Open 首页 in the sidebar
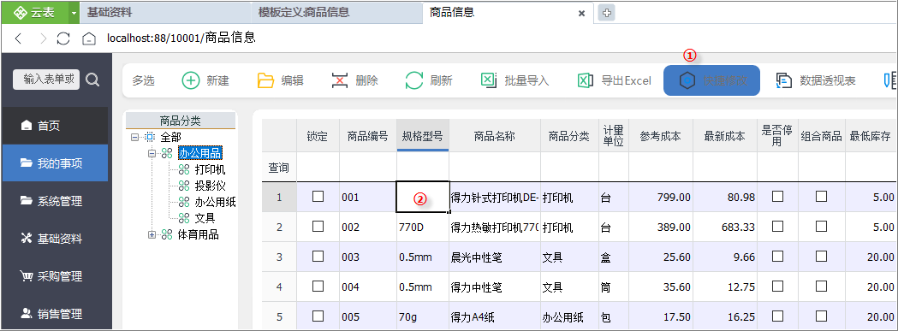This screenshot has height=331, width=898. 55,126
